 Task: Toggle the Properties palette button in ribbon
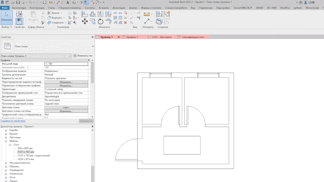click(19, 21)
